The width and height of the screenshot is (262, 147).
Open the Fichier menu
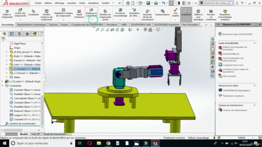(38, 3)
